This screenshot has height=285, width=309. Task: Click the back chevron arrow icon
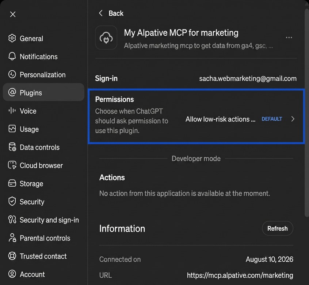101,13
